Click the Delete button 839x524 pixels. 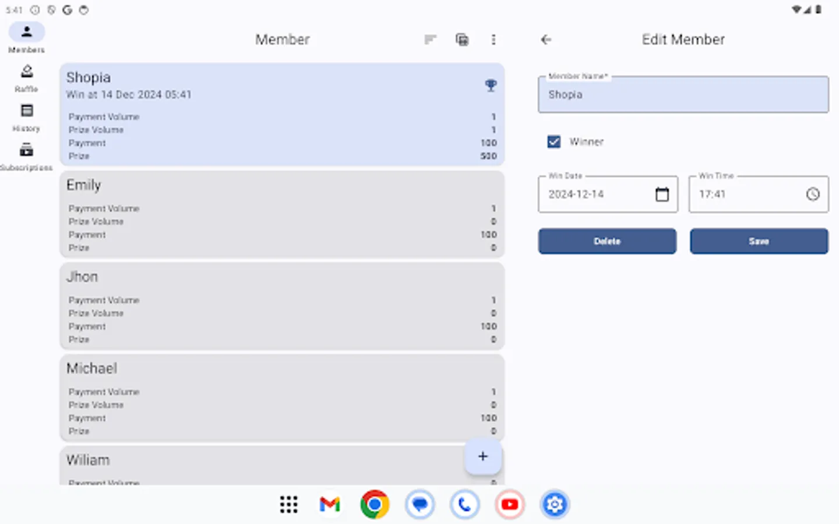[607, 241]
